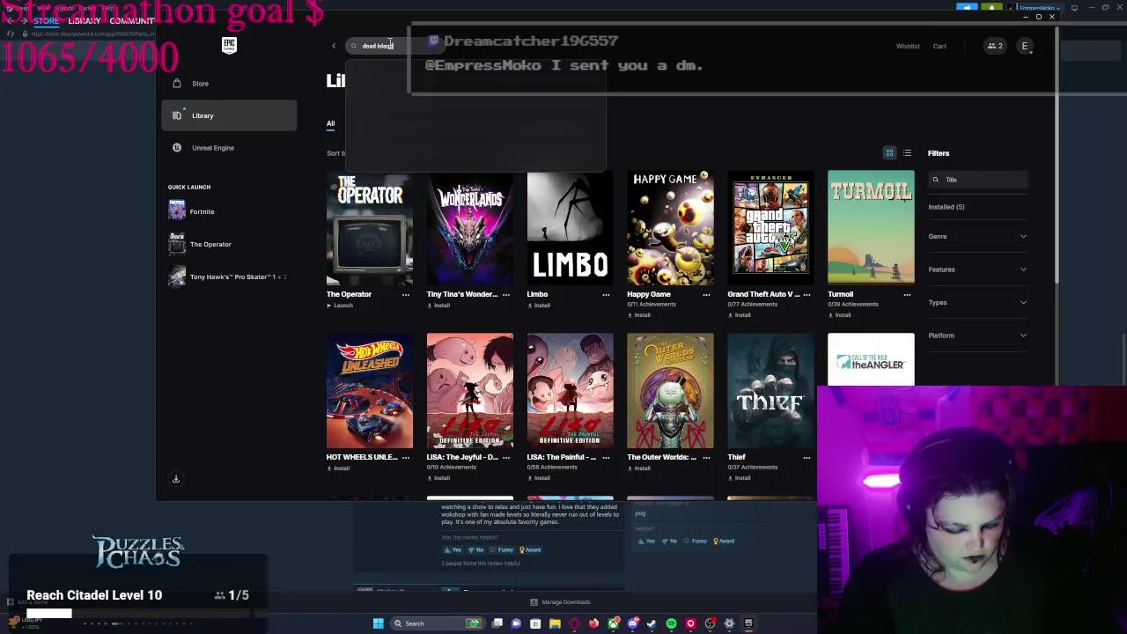The width and height of the screenshot is (1127, 634).
Task: Open Spotify from taskbar
Action: point(672,623)
